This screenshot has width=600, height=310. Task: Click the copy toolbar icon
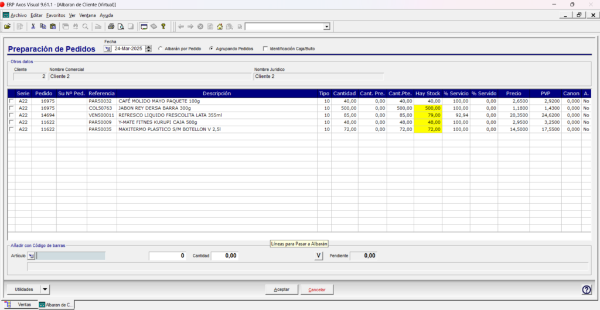(x=43, y=27)
